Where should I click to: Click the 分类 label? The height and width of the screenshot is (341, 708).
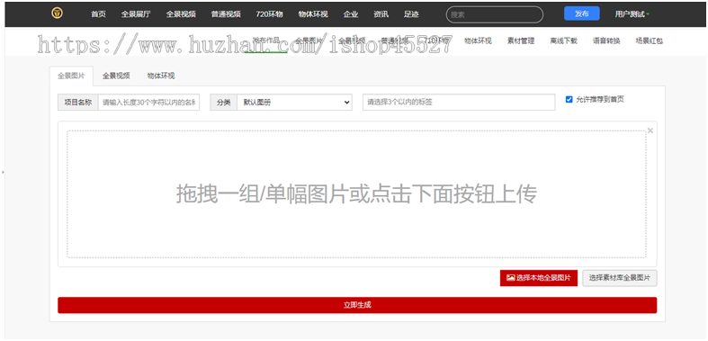click(223, 103)
